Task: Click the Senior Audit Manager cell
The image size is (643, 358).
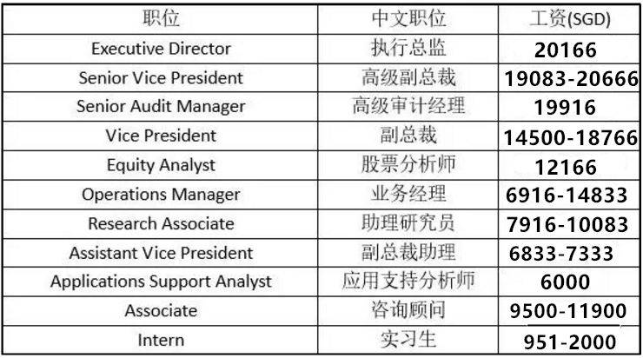Action: pos(161,107)
